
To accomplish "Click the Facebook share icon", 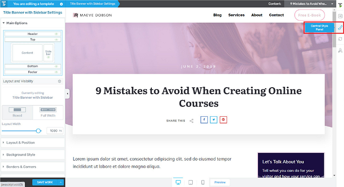I will 204,120.
